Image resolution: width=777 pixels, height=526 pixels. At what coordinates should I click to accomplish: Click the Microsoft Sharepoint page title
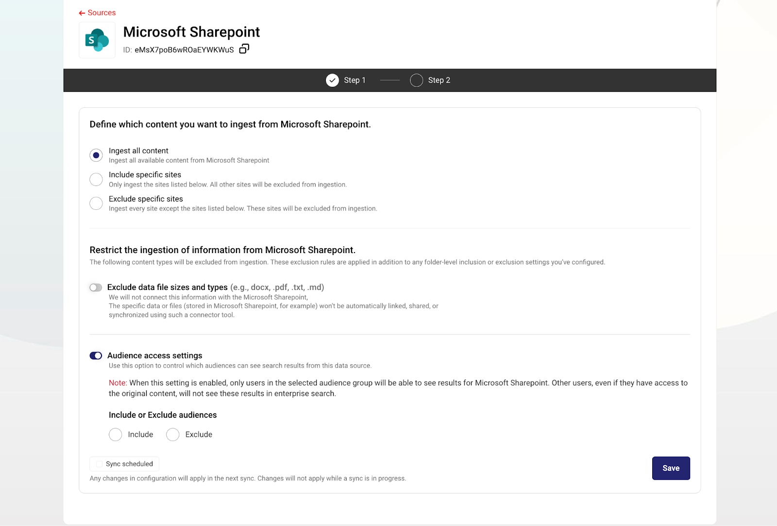(x=191, y=32)
